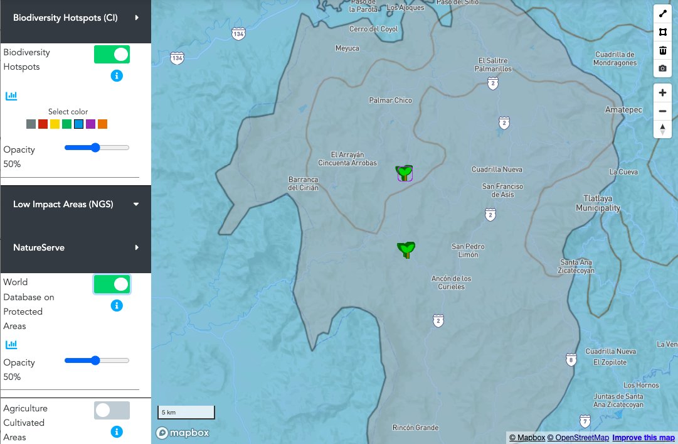Choose the yellow color swatch

click(x=55, y=124)
